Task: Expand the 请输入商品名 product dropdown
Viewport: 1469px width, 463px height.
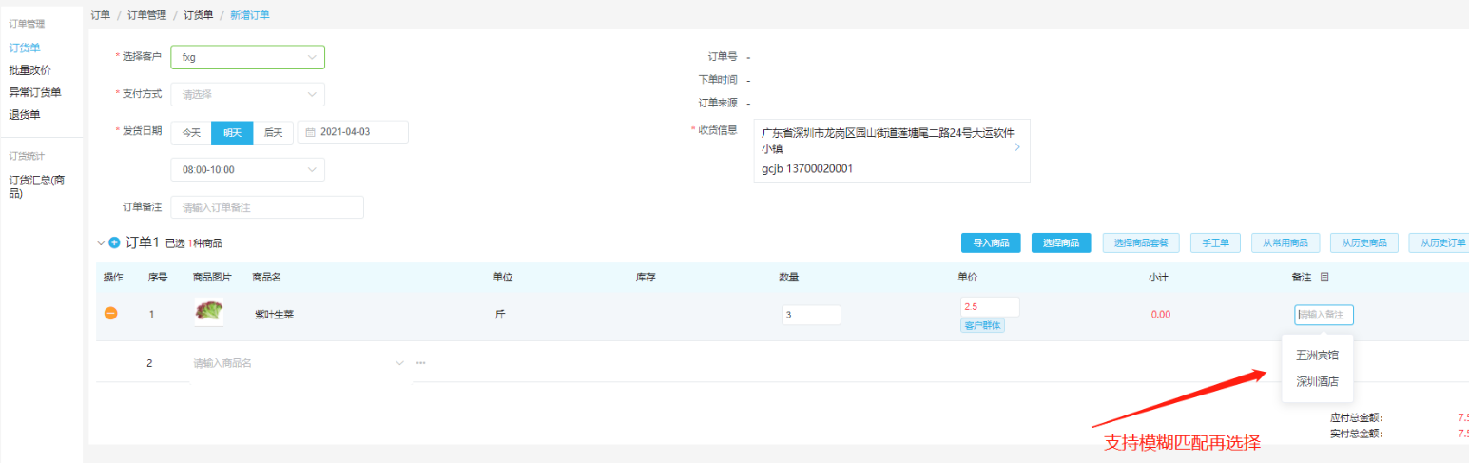Action: coord(399,363)
